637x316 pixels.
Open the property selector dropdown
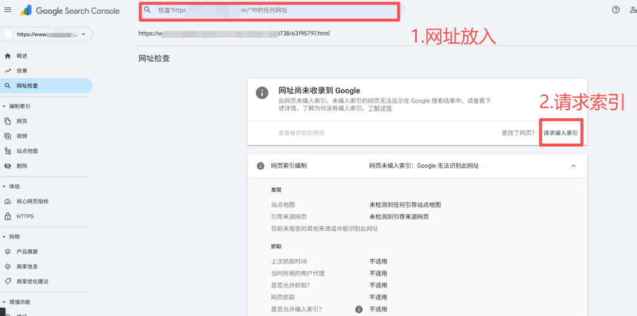pyautogui.click(x=47, y=35)
